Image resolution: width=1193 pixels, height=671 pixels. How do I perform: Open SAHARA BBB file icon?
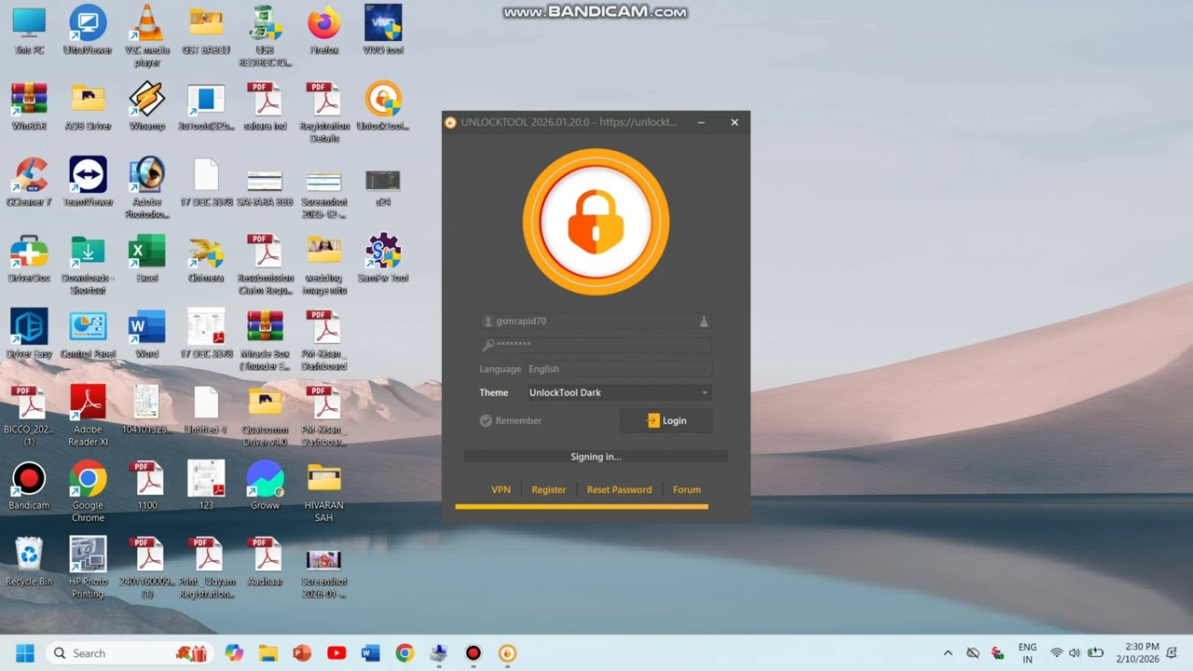tap(265, 186)
